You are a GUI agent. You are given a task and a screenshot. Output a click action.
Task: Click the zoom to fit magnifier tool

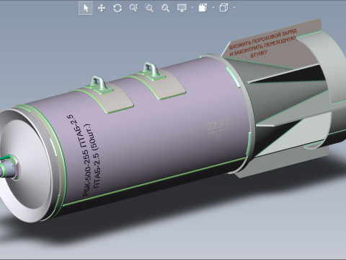click(x=166, y=8)
